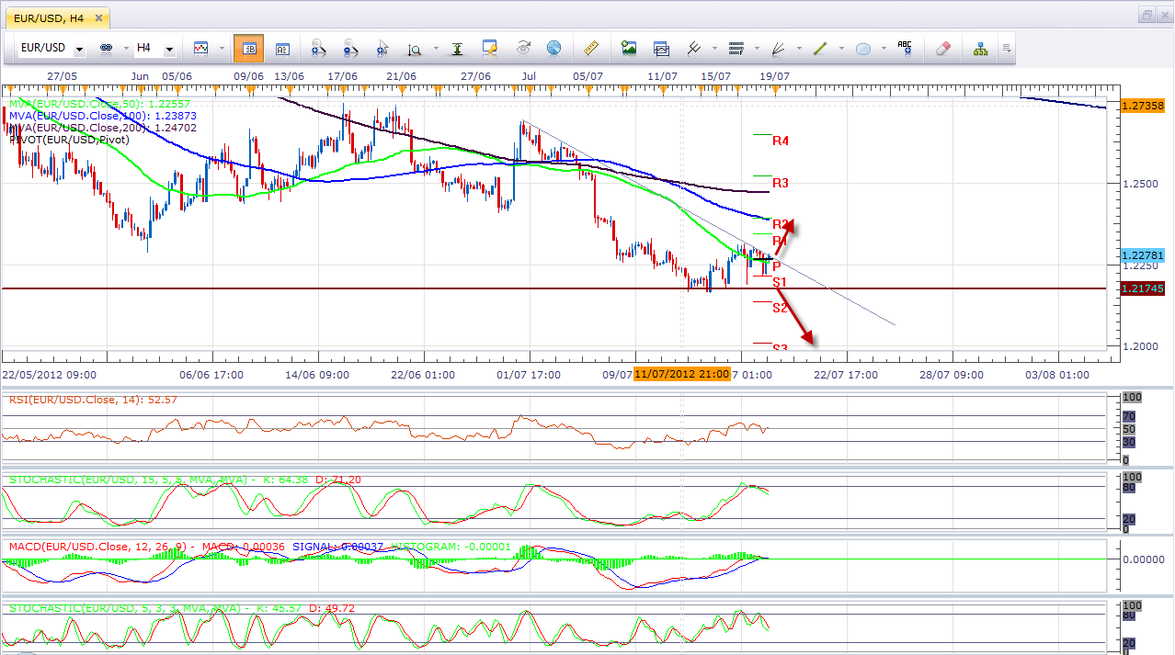1175x655 pixels.
Task: Toggle the second chart panel view button
Action: point(281,48)
